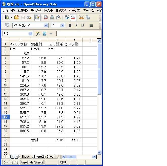
Task: Select column D header
Action: tap(74, 40)
